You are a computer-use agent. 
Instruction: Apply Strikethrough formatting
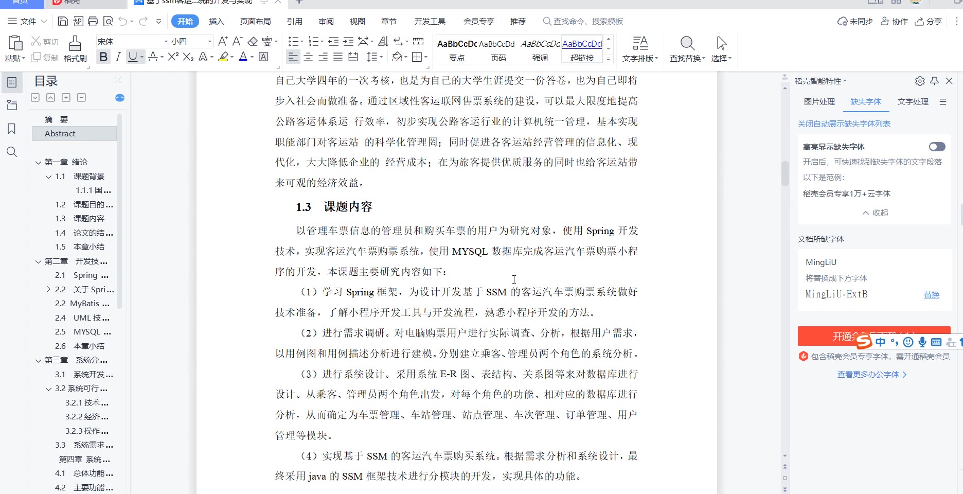(153, 57)
